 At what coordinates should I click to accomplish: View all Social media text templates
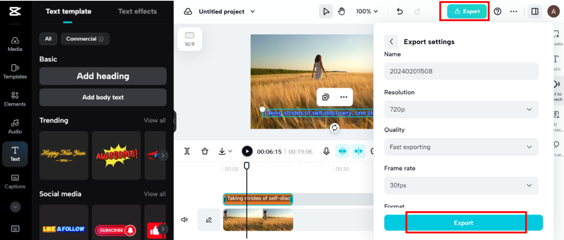pyautogui.click(x=155, y=194)
